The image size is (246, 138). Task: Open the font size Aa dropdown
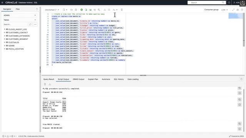[115, 10]
